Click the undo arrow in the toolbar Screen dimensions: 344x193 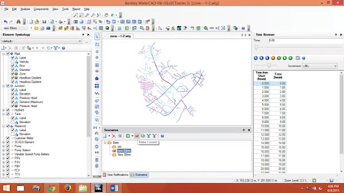pyautogui.click(x=5, y=21)
